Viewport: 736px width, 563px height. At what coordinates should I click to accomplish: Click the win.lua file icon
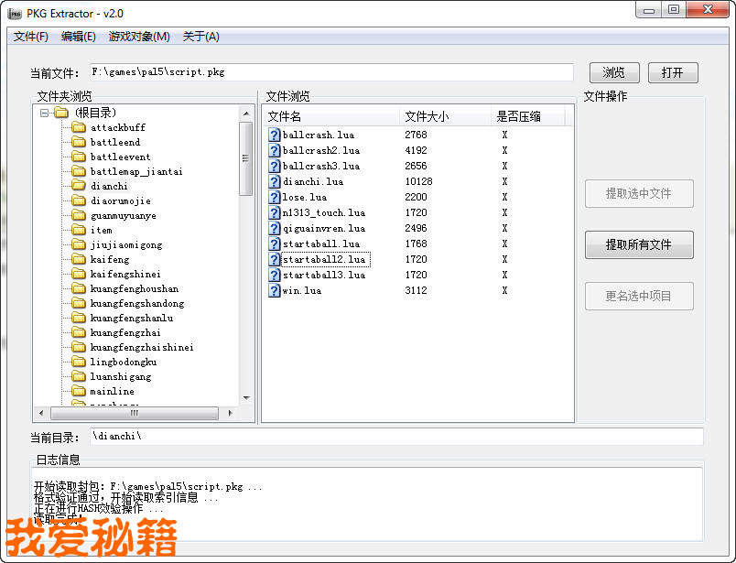coord(275,291)
